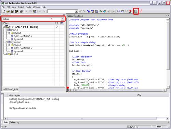Viewport: 171px width, 129px height.
Task: Click the Save All toolbar icon
Action: [16, 11]
